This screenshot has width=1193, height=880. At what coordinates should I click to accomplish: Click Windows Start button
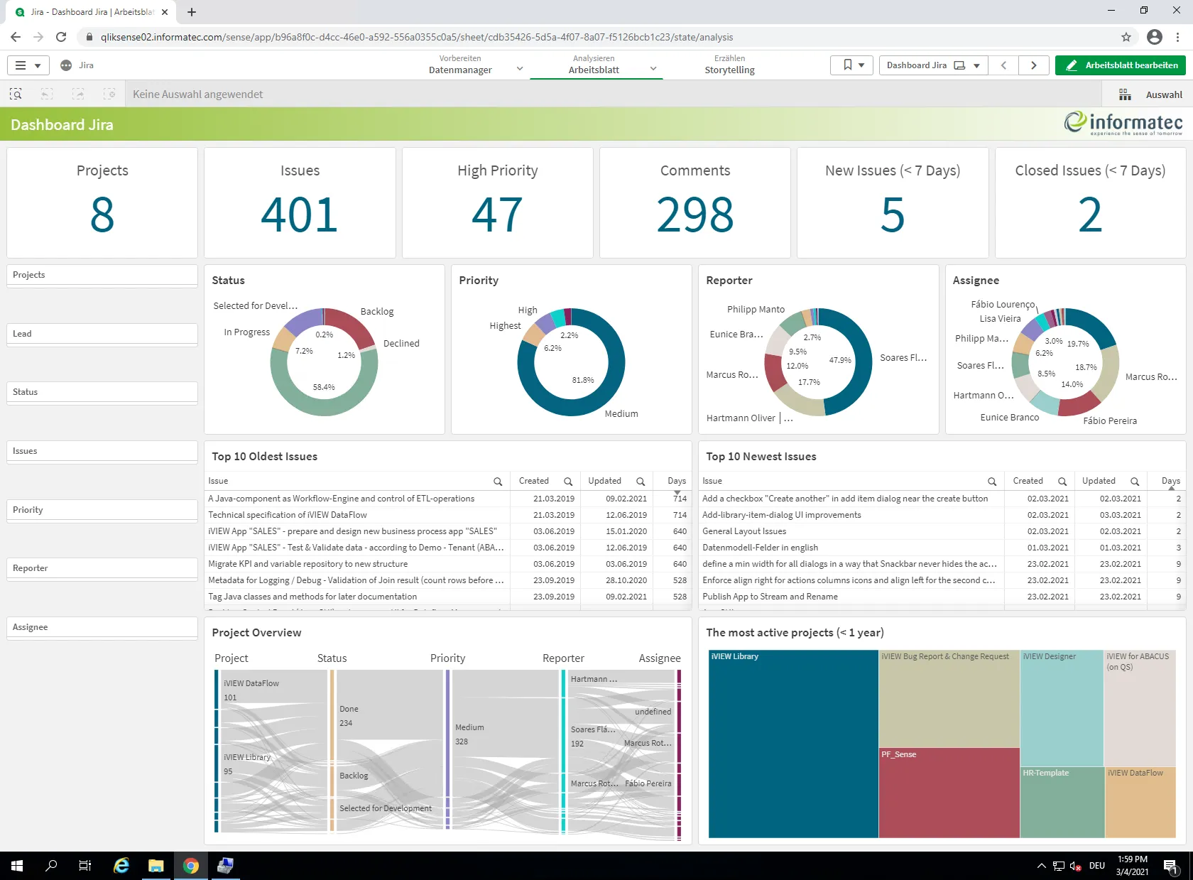point(17,865)
